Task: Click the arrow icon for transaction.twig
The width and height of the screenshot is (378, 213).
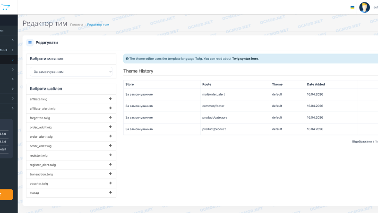Action: coord(111,174)
